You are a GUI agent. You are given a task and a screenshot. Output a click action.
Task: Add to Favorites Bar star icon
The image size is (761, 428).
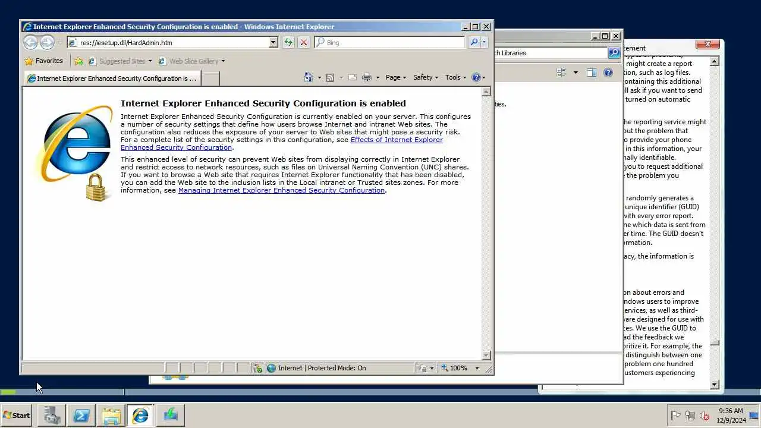pyautogui.click(x=78, y=61)
